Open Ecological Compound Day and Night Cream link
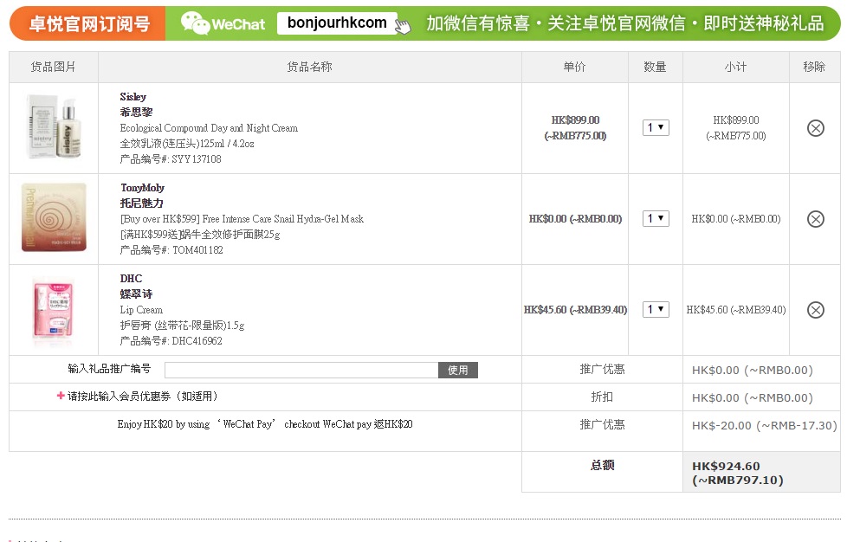This screenshot has width=847, height=542. [209, 128]
